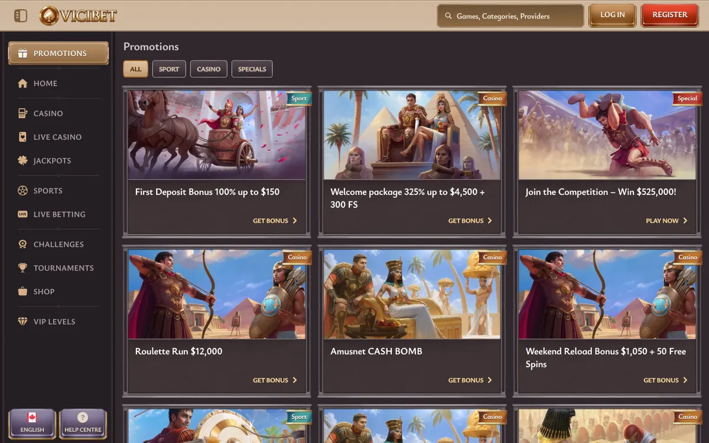Get Bonus for Weekend Reload Bonus

click(665, 380)
